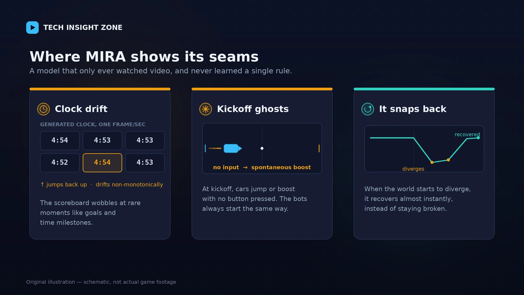Click the starburst icon beside Kickoff ghosts

point(206,109)
